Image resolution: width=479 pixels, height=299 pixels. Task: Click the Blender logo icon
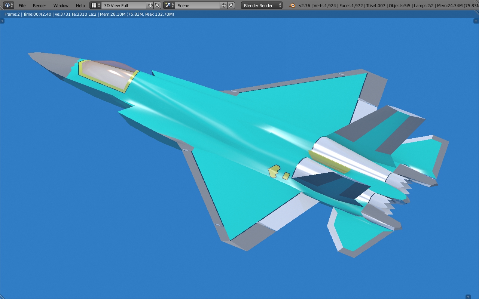click(x=292, y=5)
